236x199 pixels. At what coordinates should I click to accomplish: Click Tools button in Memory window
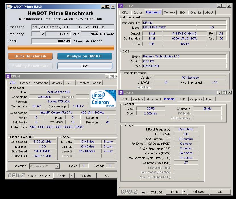point(174,192)
